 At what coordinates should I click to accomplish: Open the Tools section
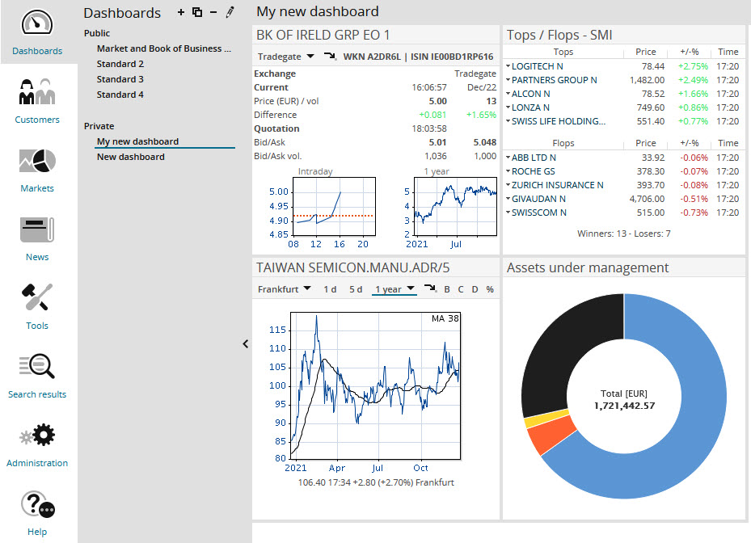(x=37, y=307)
